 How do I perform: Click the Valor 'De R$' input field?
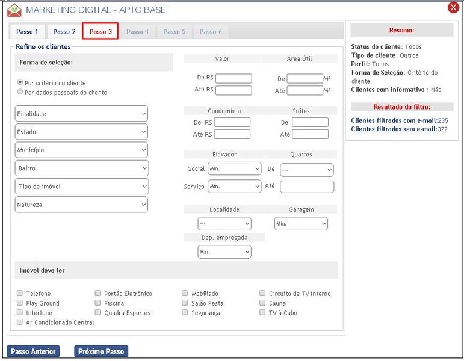pos(234,78)
